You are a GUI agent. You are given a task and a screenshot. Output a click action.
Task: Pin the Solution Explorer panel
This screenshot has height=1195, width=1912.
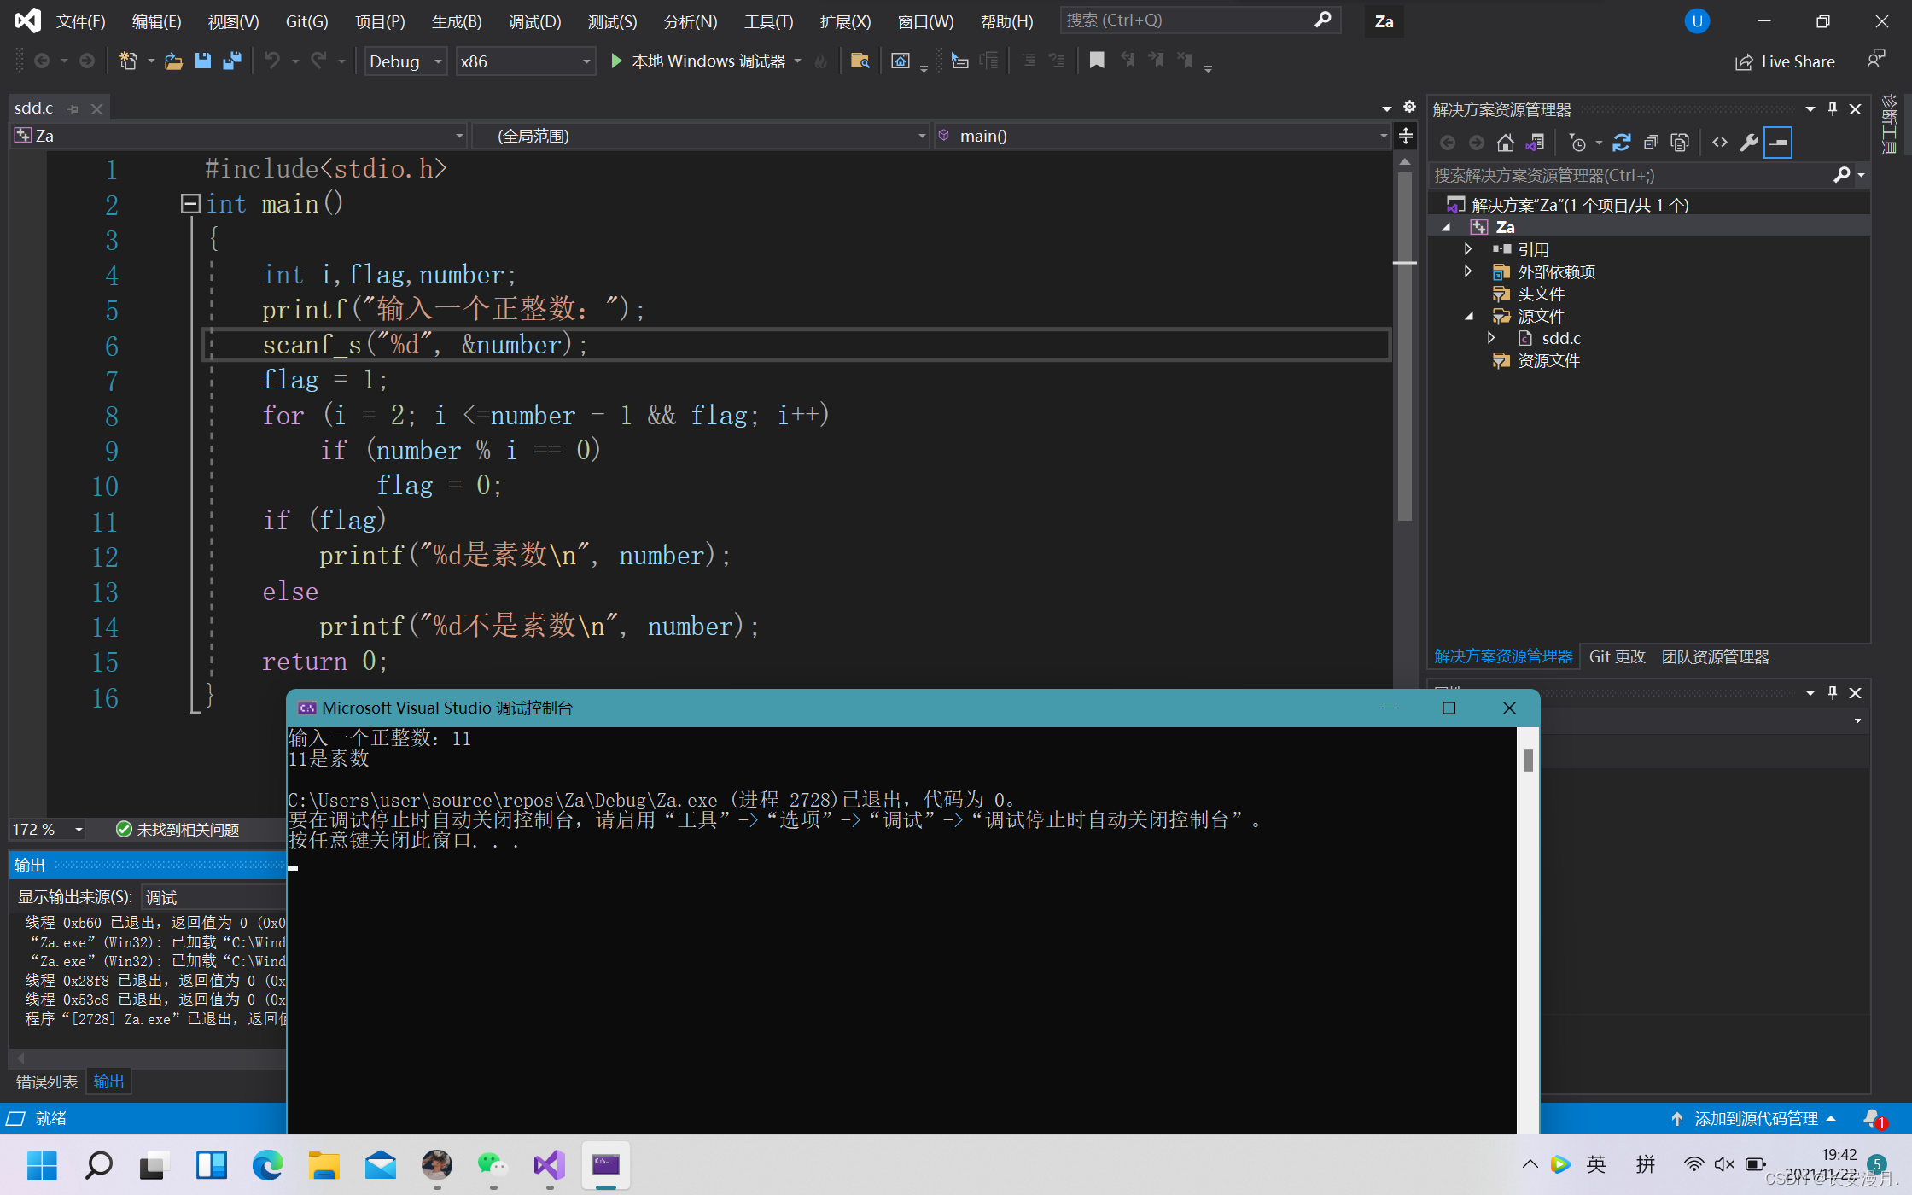pyautogui.click(x=1832, y=109)
